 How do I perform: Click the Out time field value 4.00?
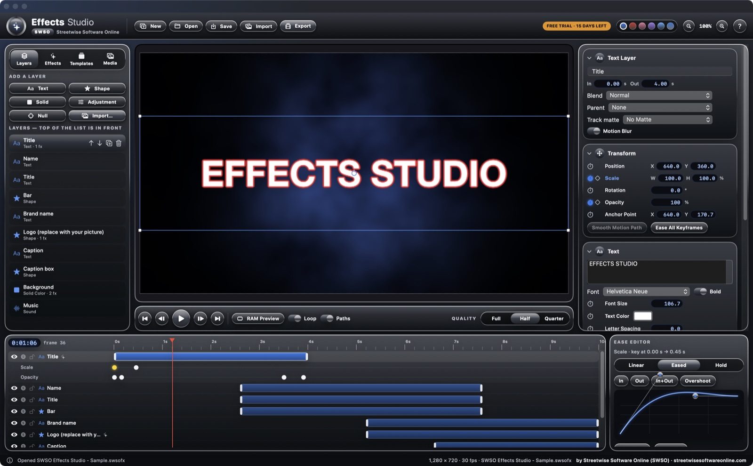(x=656, y=84)
